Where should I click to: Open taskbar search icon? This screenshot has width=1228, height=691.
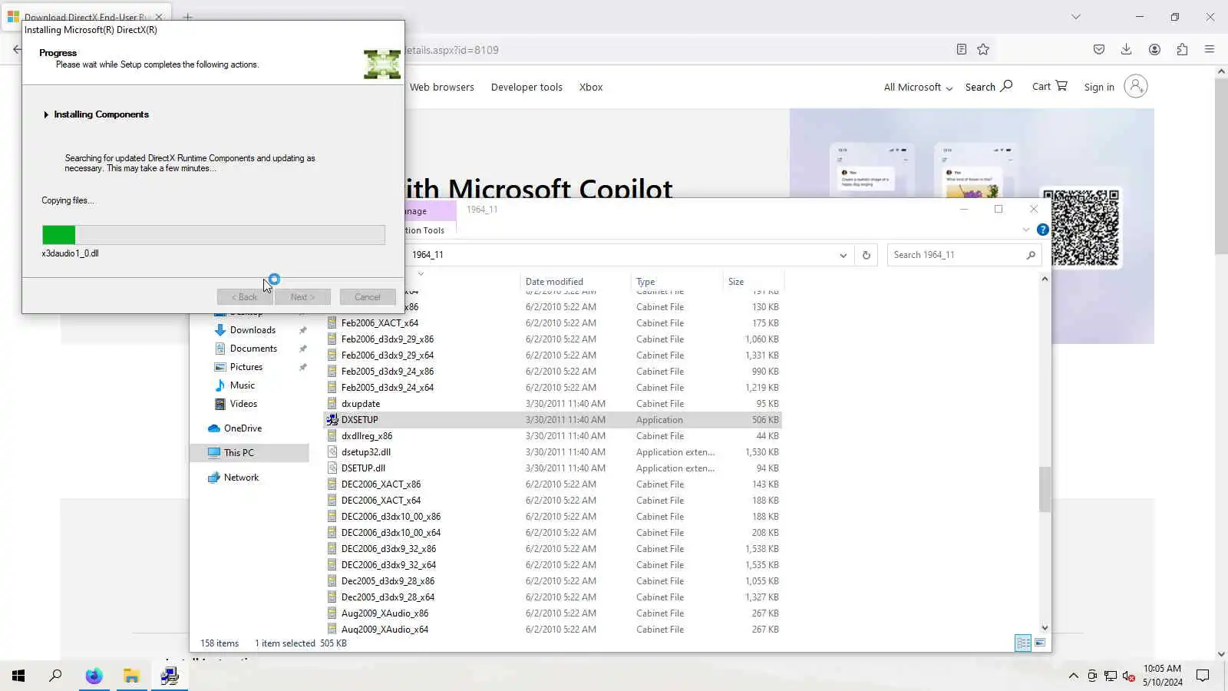pos(55,676)
